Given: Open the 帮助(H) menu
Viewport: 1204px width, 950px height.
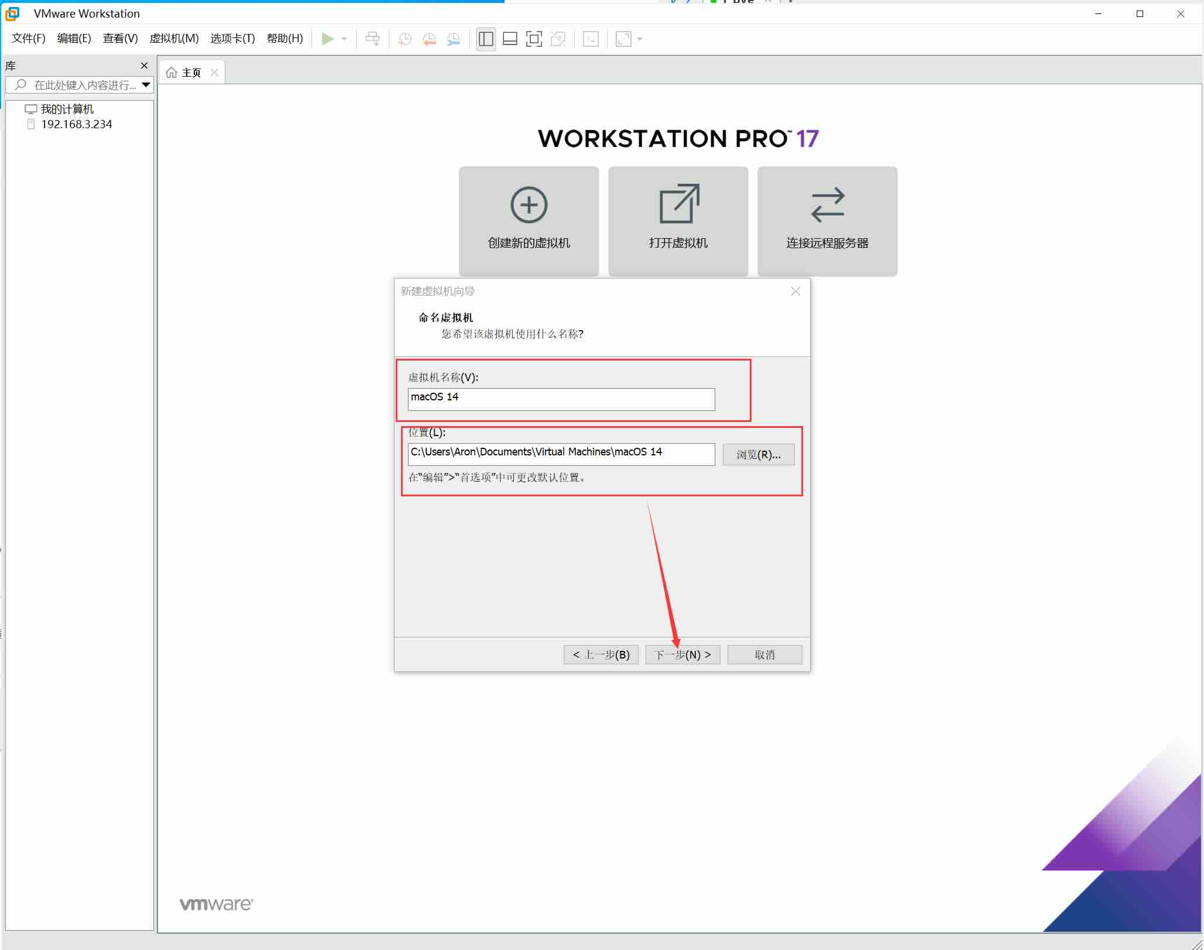Looking at the screenshot, I should (x=285, y=39).
